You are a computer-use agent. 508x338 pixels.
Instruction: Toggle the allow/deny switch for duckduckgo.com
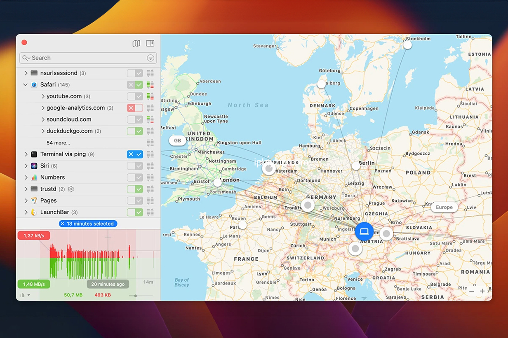pos(135,131)
